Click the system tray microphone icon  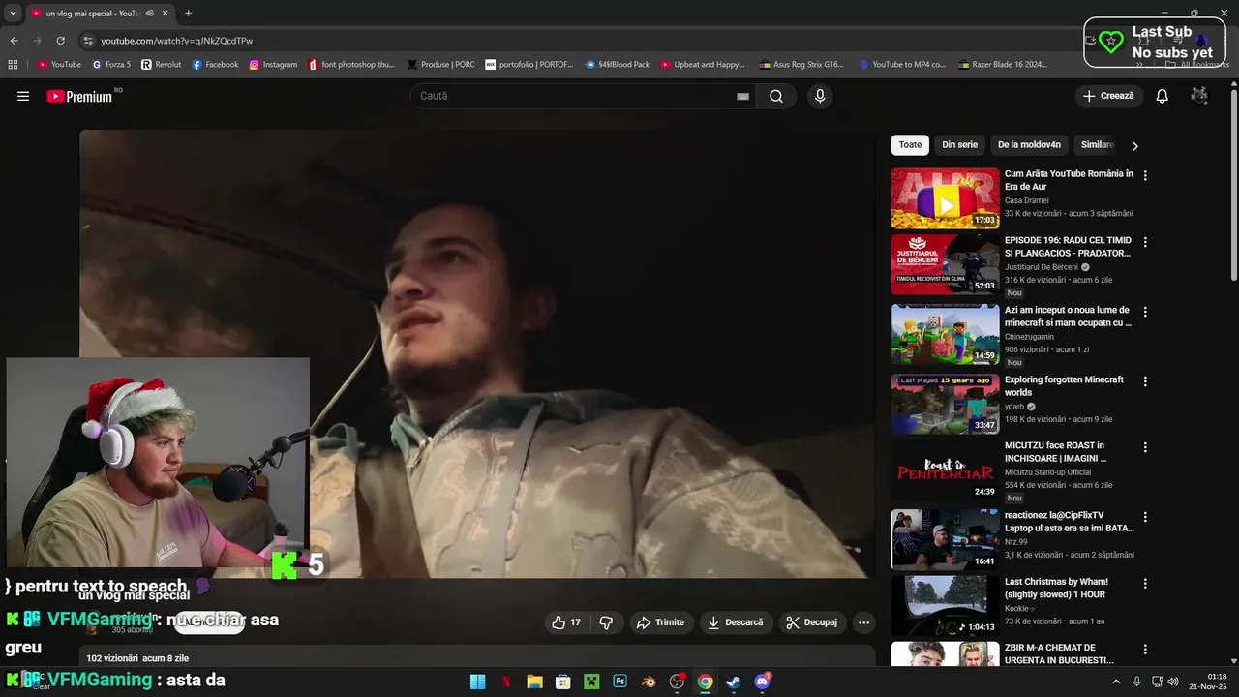point(1136,682)
